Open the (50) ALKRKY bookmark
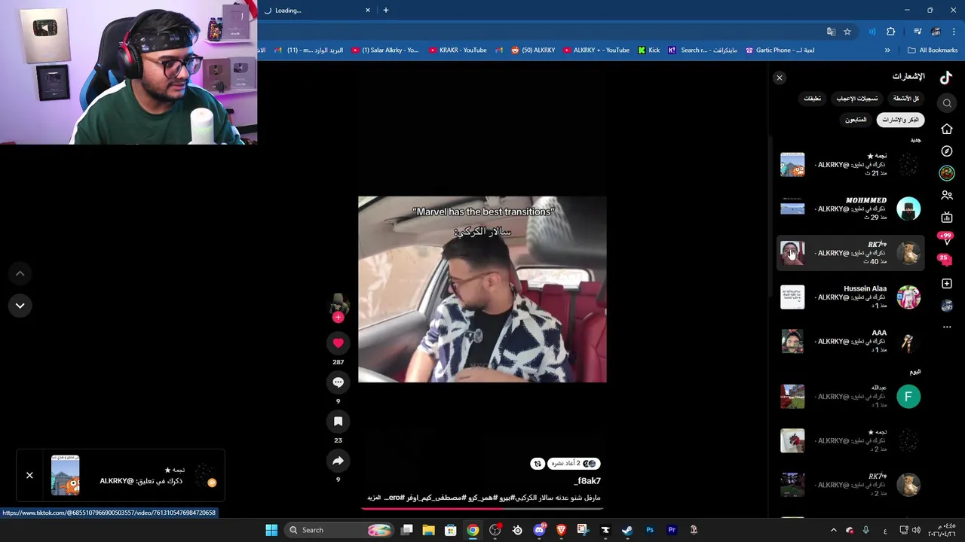Screen dimensions: 965x542 [x=533, y=50]
